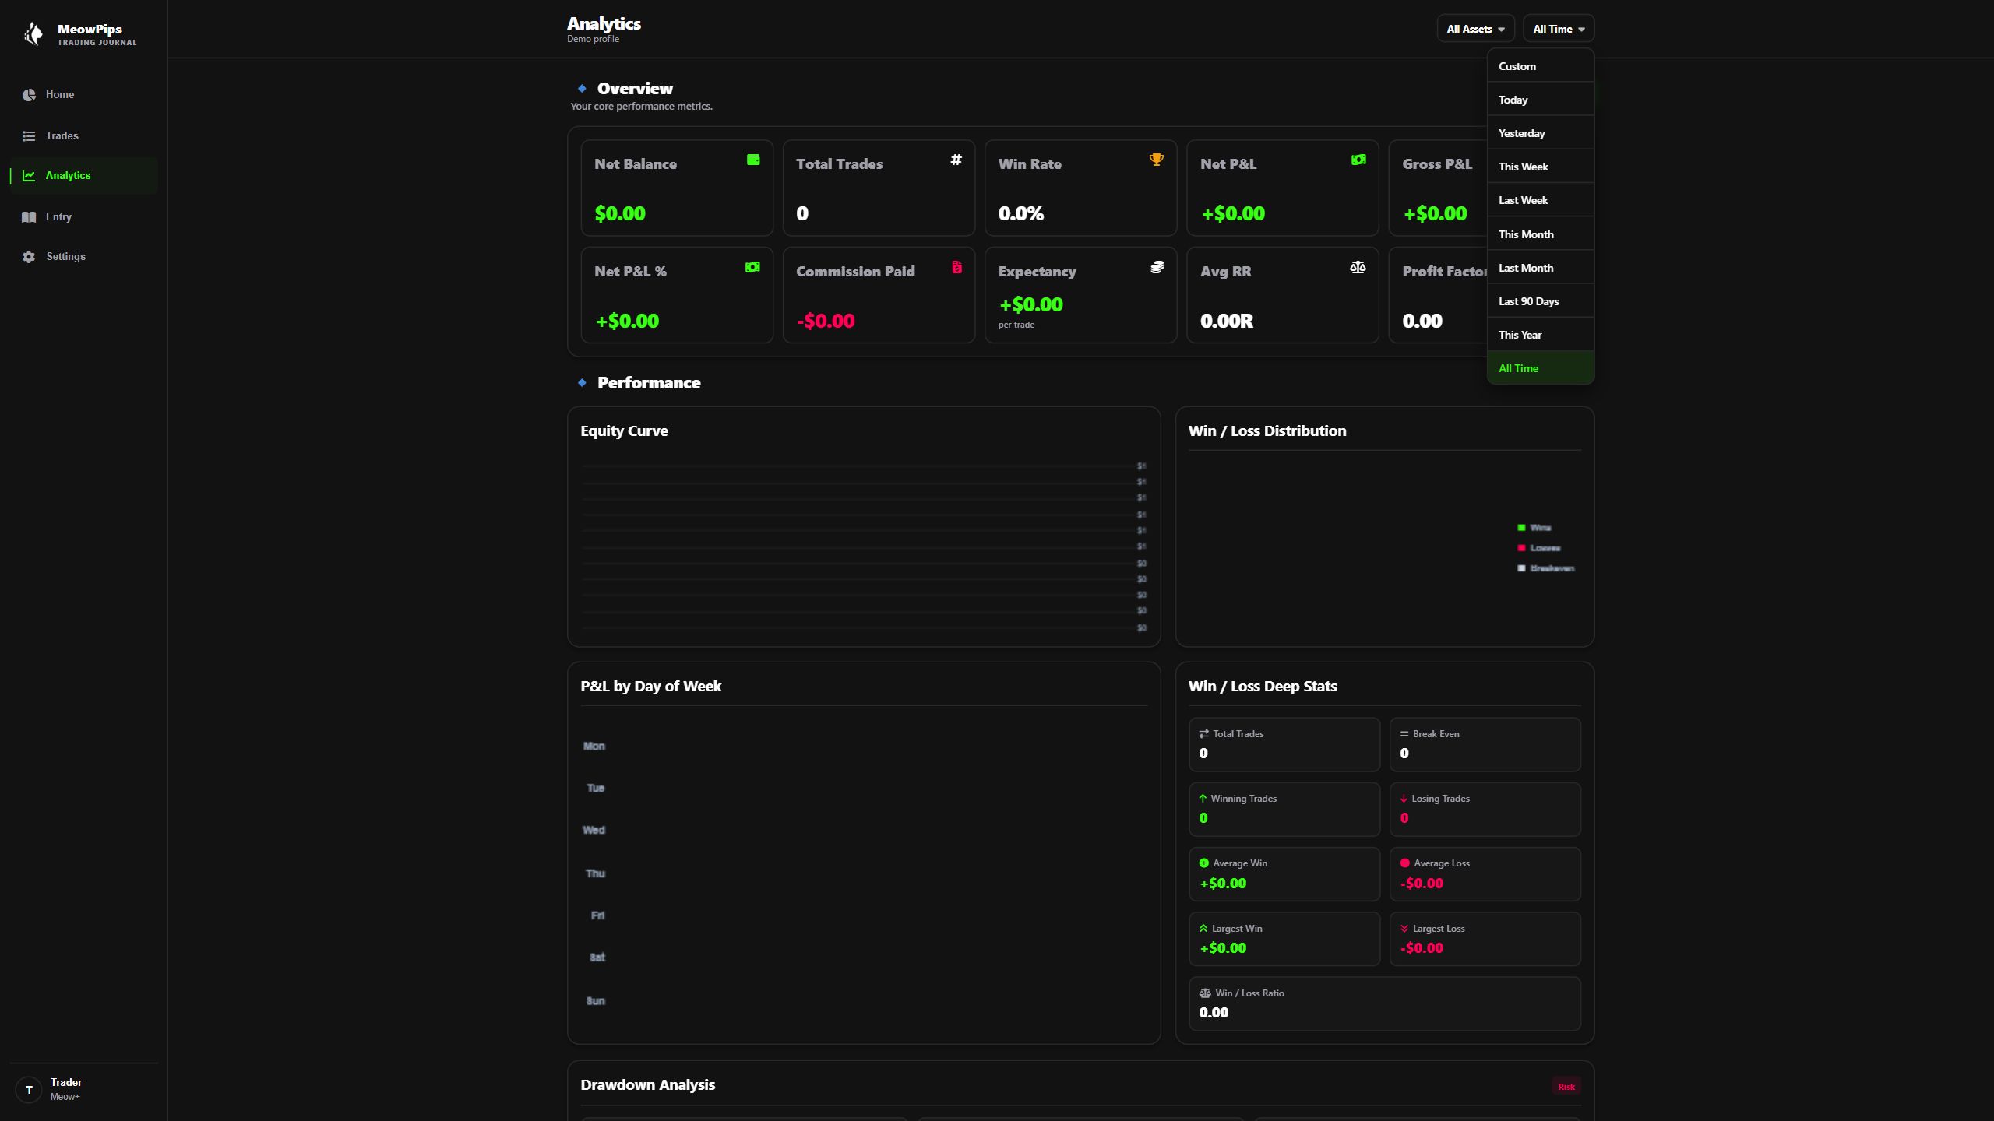Click the up-arrow icon beside Winning Trades
Image resolution: width=1994 pixels, height=1121 pixels.
pos(1203,799)
